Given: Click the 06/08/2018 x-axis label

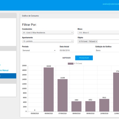Looking at the screenshot, I should click(x=48, y=113).
